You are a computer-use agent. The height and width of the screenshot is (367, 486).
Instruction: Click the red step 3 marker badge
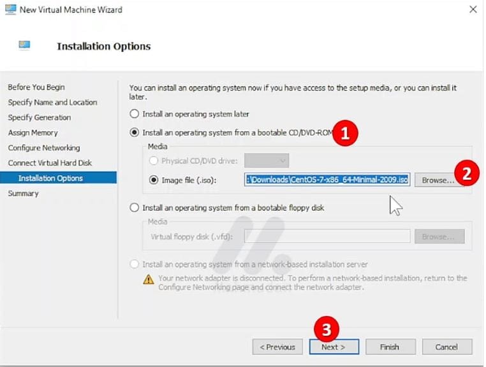327,329
